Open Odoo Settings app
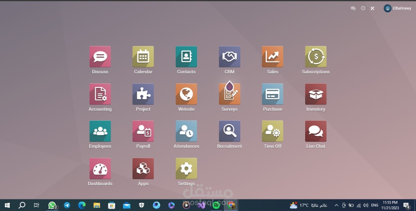 [x=186, y=168]
